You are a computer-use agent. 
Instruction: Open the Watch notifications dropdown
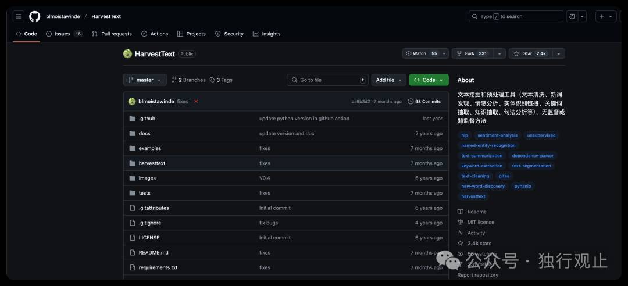425,53
